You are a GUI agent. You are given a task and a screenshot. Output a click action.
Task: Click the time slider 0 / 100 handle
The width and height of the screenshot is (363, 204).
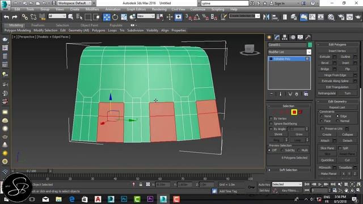click(x=31, y=171)
